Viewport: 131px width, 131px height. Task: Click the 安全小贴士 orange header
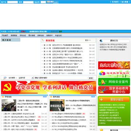tap(114, 99)
